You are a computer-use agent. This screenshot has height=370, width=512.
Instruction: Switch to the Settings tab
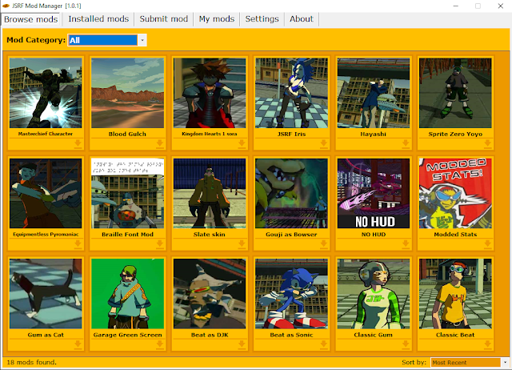(262, 19)
